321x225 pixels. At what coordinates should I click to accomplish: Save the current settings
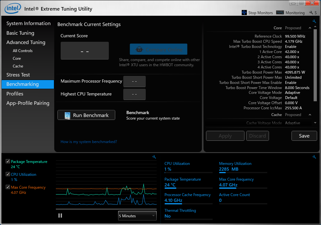pyautogui.click(x=304, y=136)
